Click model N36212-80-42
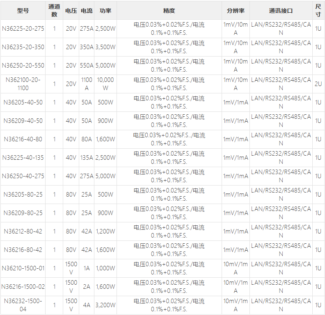 (x=23, y=231)
